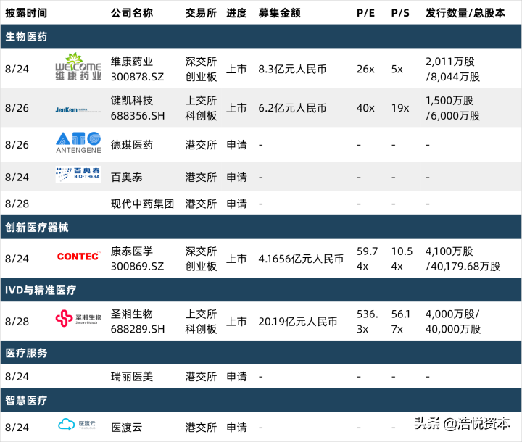Select company name 维康药业 300878.SZ
Image resolution: width=522 pixels, height=442 pixels.
[x=138, y=69]
